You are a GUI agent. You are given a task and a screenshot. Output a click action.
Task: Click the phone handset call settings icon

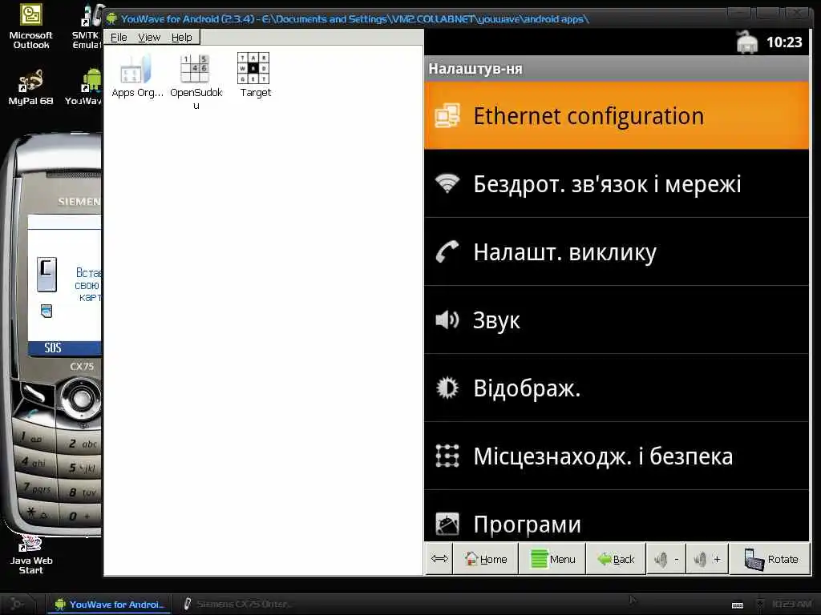447,251
